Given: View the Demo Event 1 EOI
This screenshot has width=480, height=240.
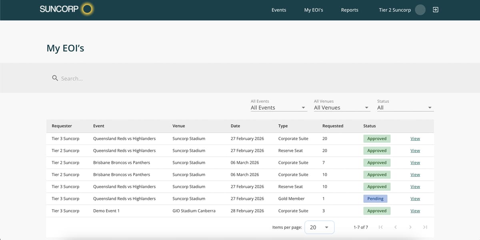Looking at the screenshot, I should [415, 211].
